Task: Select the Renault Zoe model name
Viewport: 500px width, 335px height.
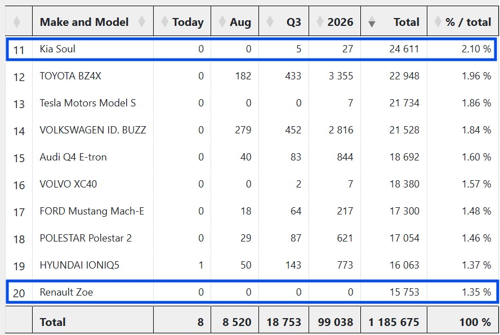Action: coord(66,292)
